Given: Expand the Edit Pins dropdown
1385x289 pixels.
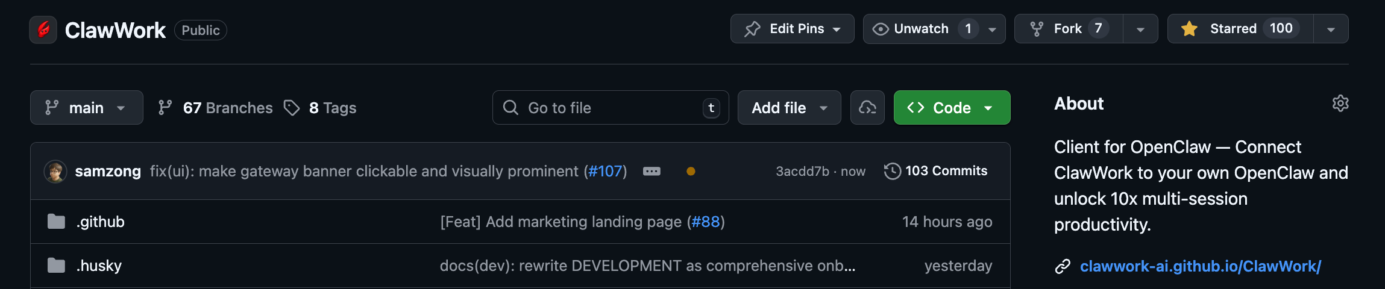Looking at the screenshot, I should pos(792,29).
